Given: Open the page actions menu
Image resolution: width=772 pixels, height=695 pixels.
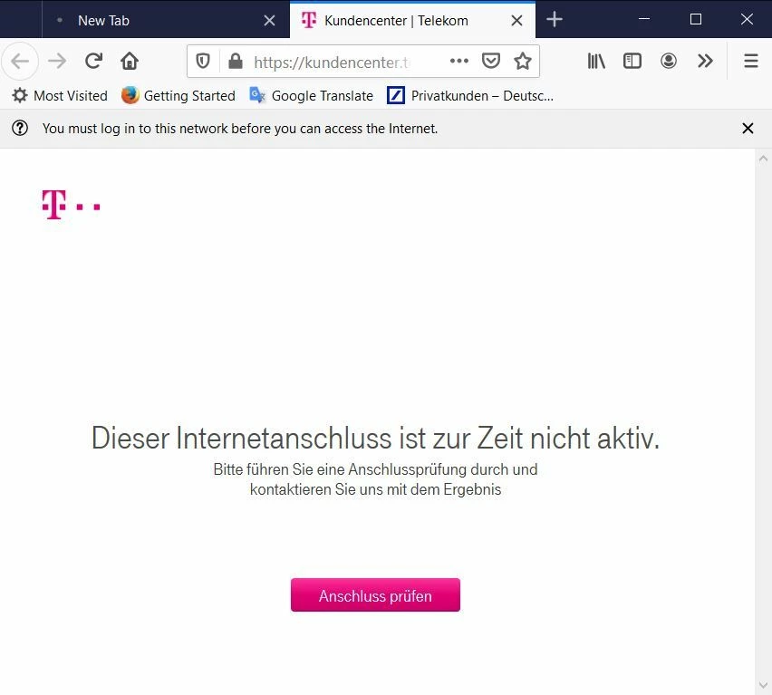Looking at the screenshot, I should (458, 61).
